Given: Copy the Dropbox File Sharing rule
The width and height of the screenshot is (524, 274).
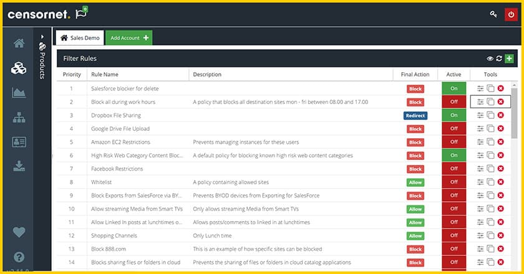Looking at the screenshot, I should (x=490, y=115).
